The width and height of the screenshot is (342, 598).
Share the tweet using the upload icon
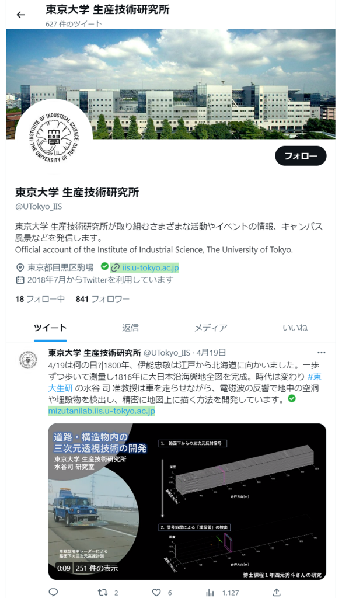(x=277, y=592)
